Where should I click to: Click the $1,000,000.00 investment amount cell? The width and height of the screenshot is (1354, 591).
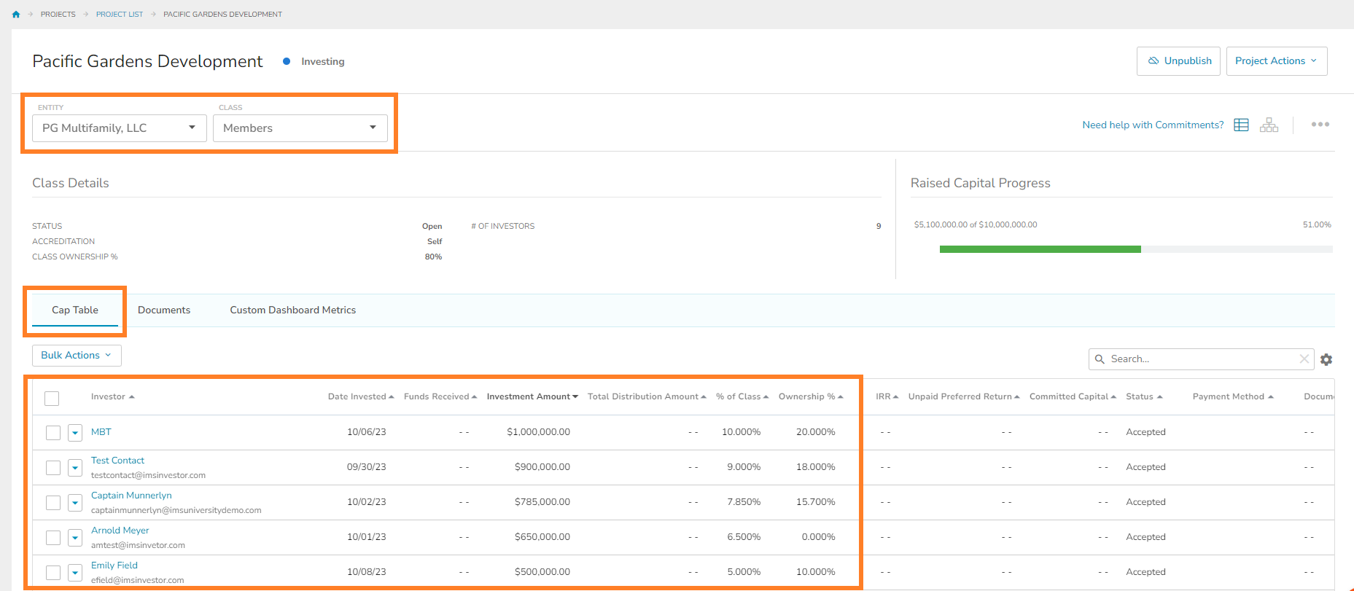click(539, 432)
